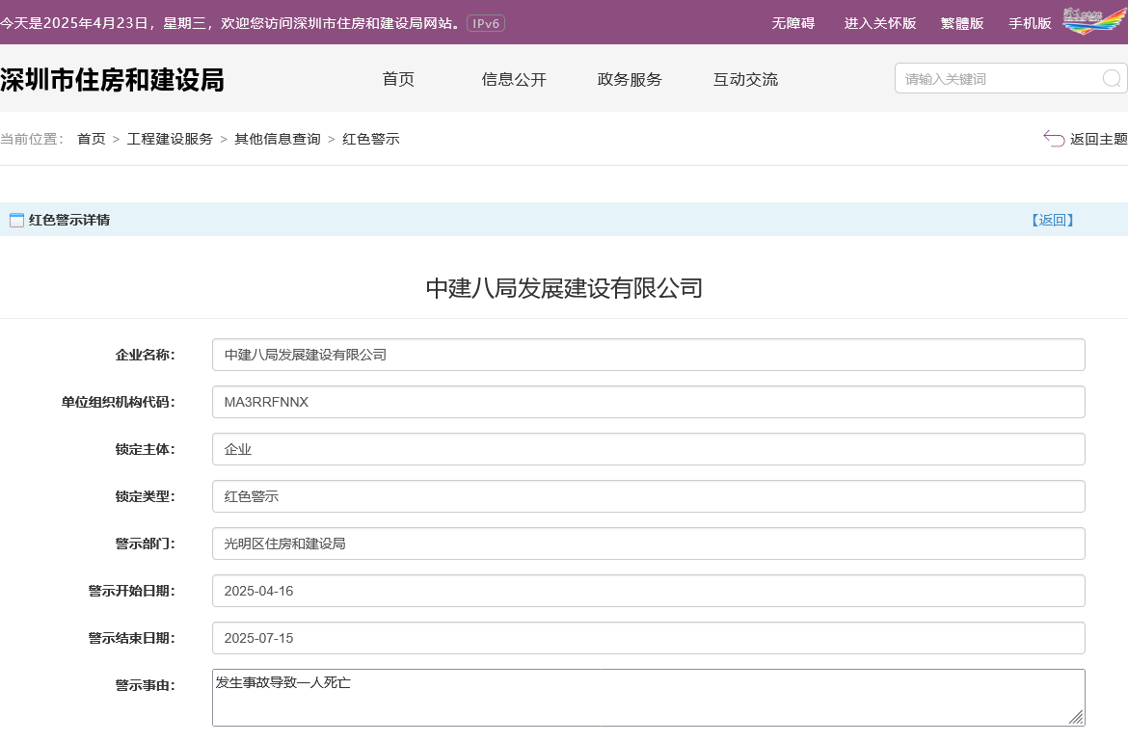Click the 警示开始日期 date field

pyautogui.click(x=648, y=591)
